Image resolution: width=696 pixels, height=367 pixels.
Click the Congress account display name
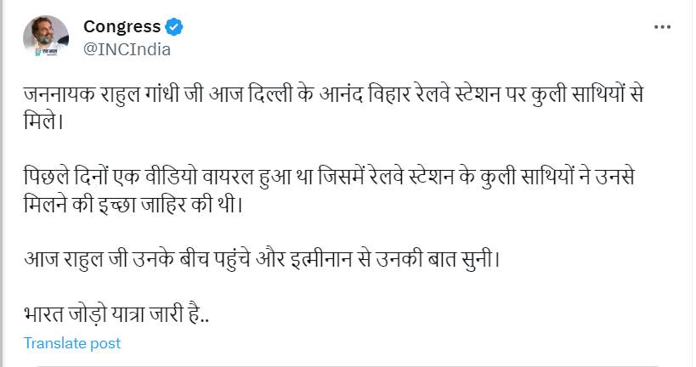pos(122,27)
